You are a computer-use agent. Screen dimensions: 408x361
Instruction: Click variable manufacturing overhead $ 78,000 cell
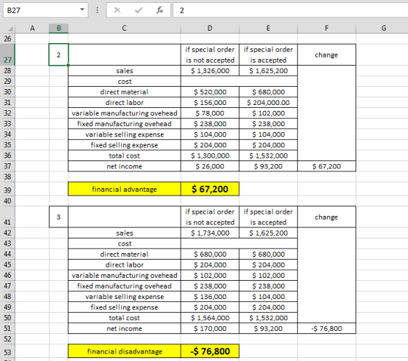210,113
